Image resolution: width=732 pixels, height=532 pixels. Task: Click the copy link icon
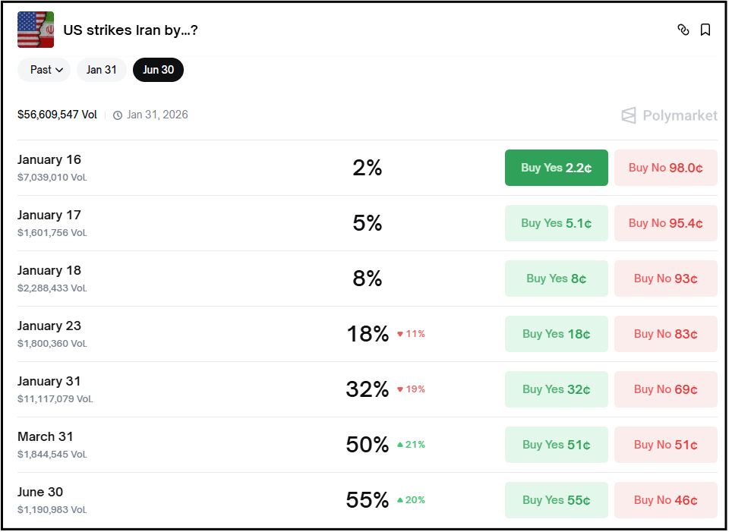683,30
